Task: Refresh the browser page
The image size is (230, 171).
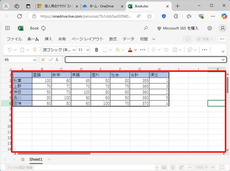Action: click(19, 16)
